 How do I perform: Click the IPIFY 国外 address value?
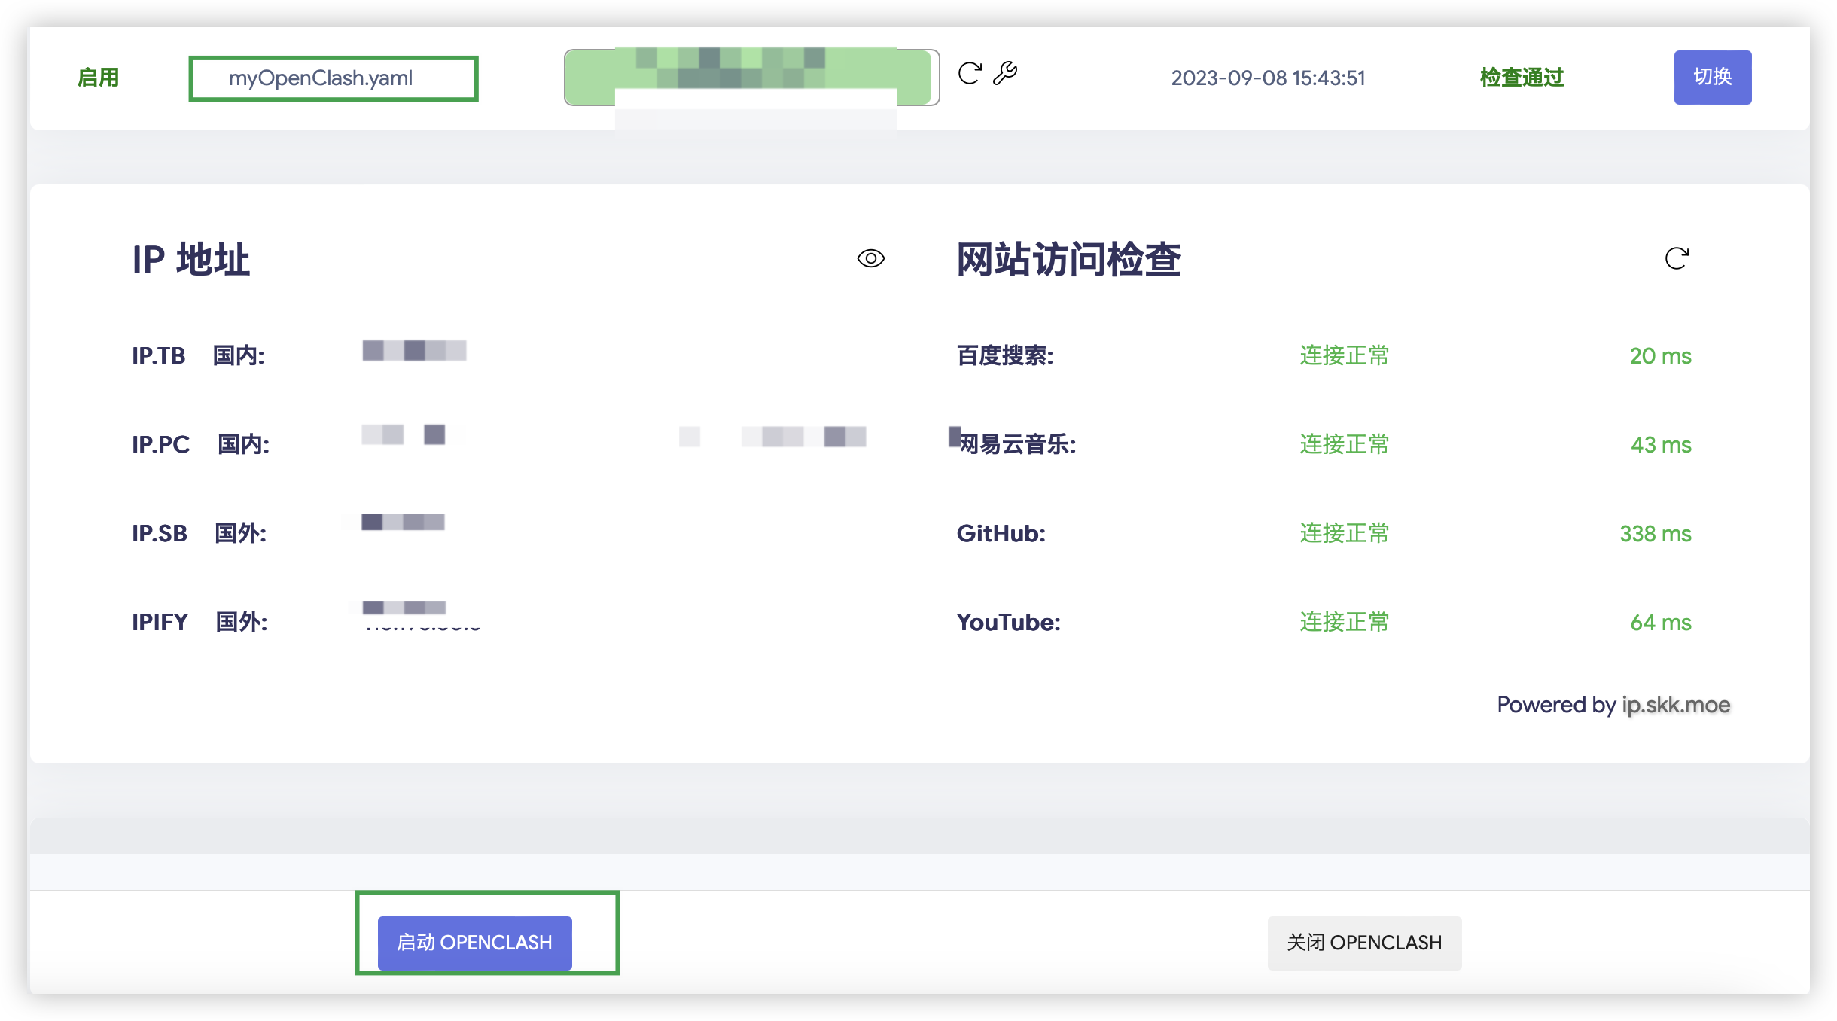(422, 616)
